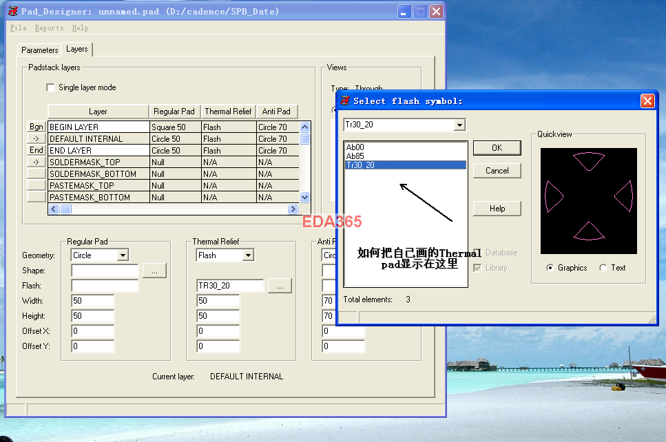
Task: Click the End layer row button
Action: click(x=36, y=150)
